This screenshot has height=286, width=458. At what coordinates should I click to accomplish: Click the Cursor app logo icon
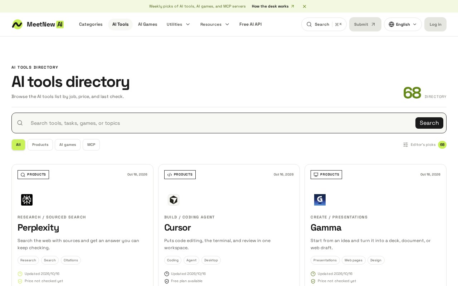174,200
